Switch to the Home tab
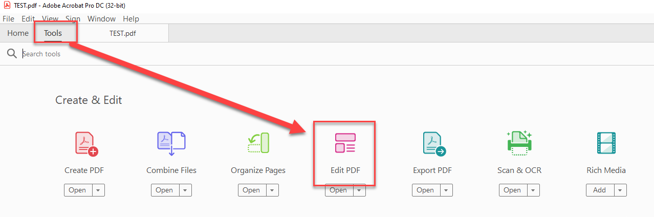654x217 pixels. [x=18, y=33]
